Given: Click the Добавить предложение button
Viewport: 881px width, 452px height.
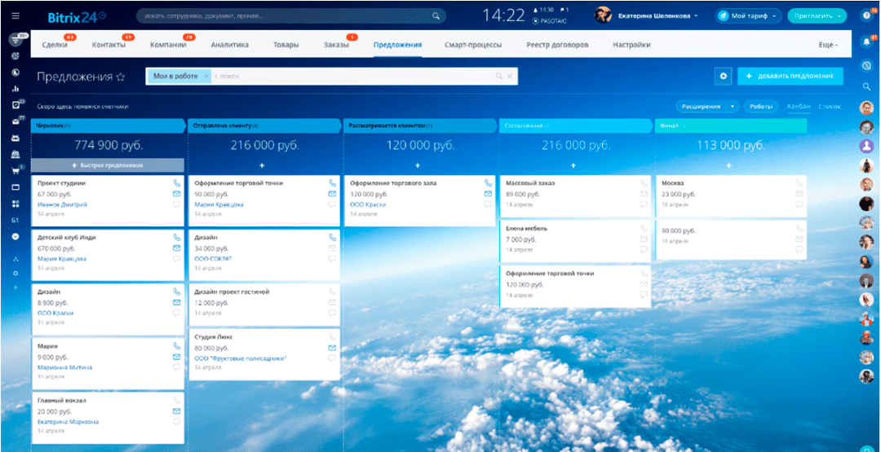Looking at the screenshot, I should pyautogui.click(x=790, y=76).
